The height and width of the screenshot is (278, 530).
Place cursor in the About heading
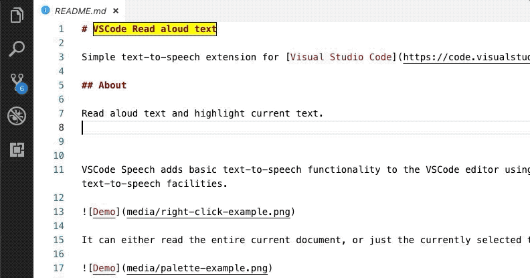[112, 85]
